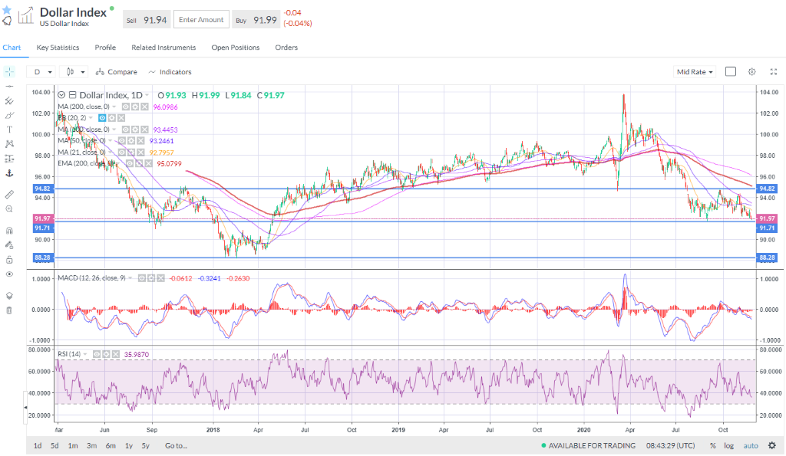Pick the brush drawing tool
The width and height of the screenshot is (786, 456).
click(x=9, y=115)
